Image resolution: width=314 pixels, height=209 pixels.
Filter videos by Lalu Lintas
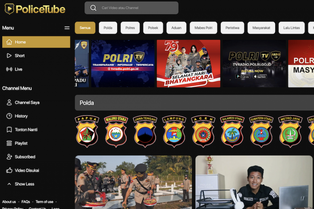291,28
